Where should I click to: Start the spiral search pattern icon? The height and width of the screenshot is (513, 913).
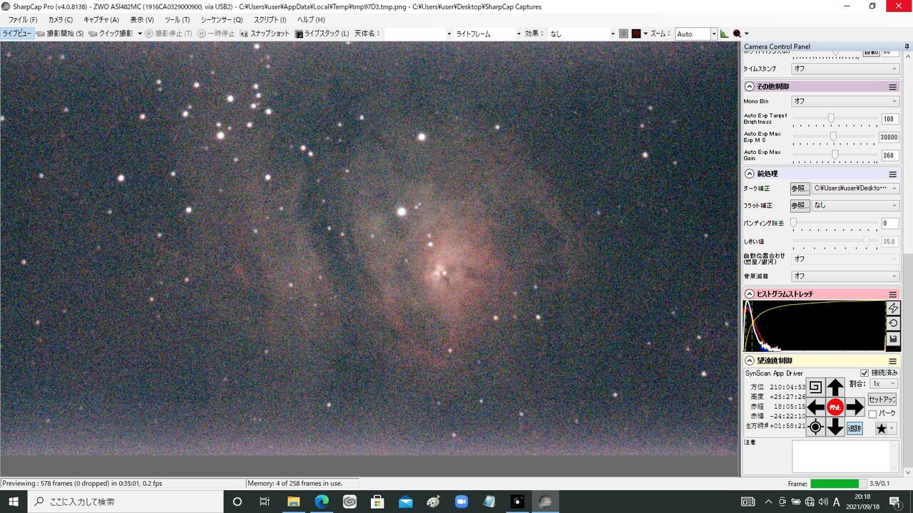click(816, 388)
